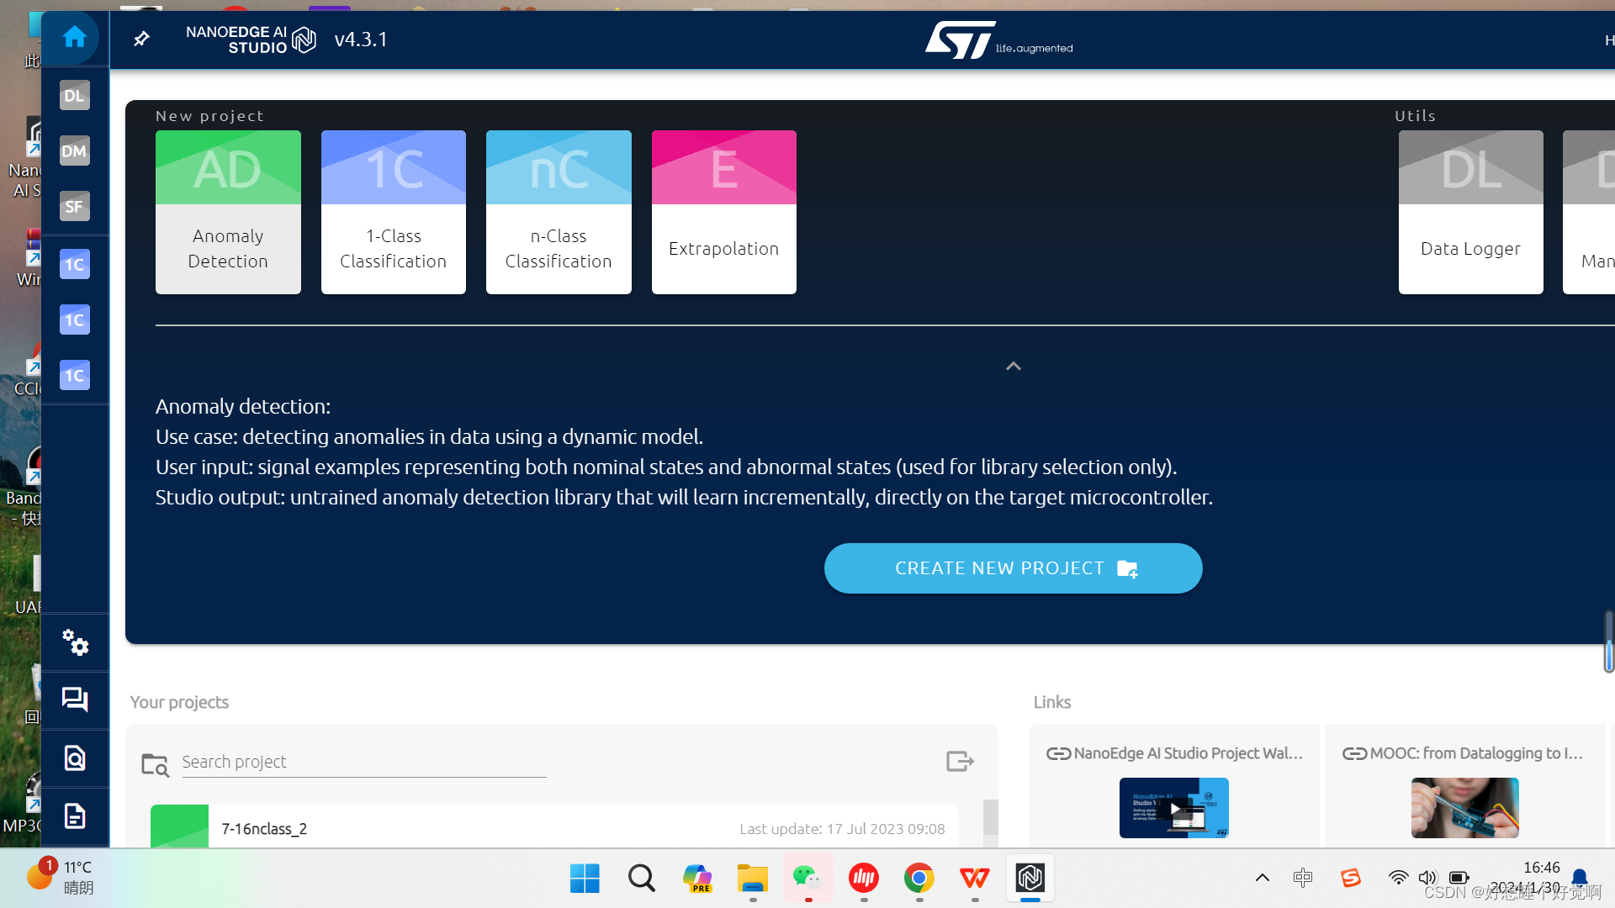The height and width of the screenshot is (908, 1615).
Task: Open the DL Data Logger sidebar shortcut
Action: pos(74,96)
